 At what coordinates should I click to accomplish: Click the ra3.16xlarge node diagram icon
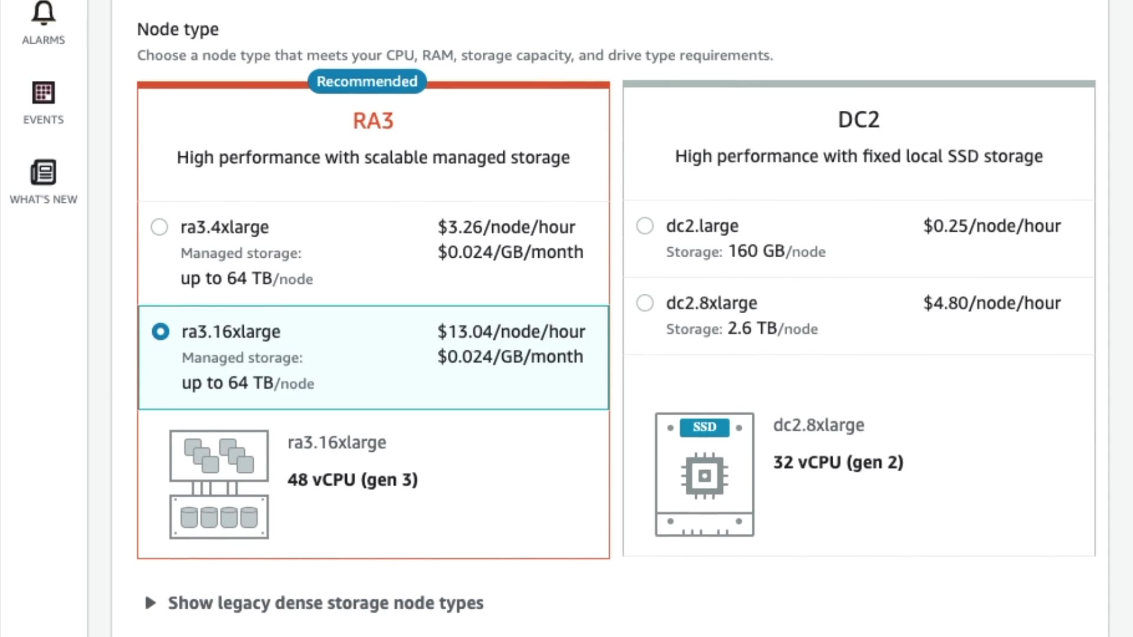point(219,484)
